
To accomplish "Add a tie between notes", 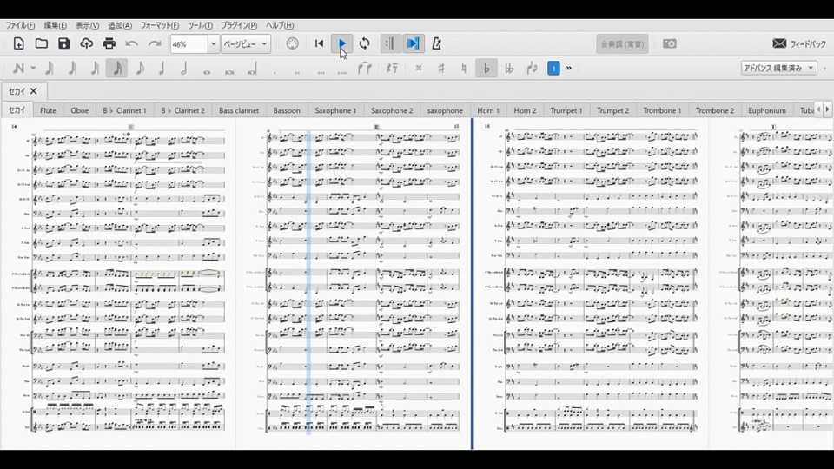I will pyautogui.click(x=365, y=68).
